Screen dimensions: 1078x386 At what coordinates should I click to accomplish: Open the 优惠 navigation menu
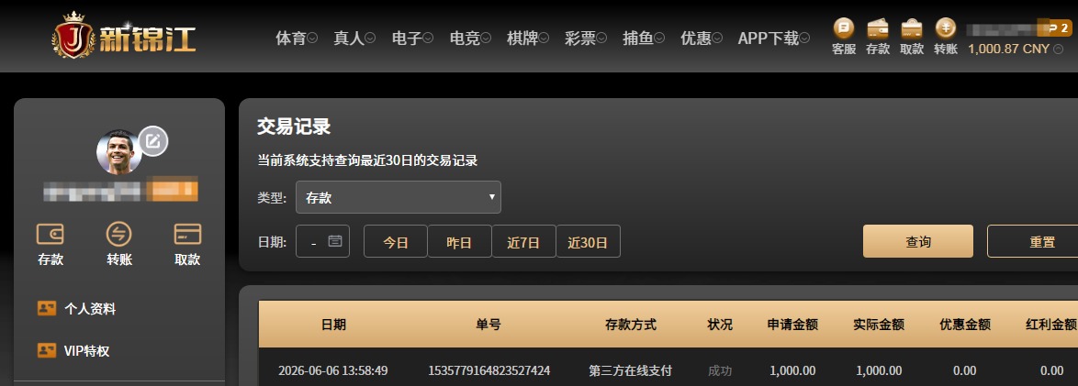[696, 39]
